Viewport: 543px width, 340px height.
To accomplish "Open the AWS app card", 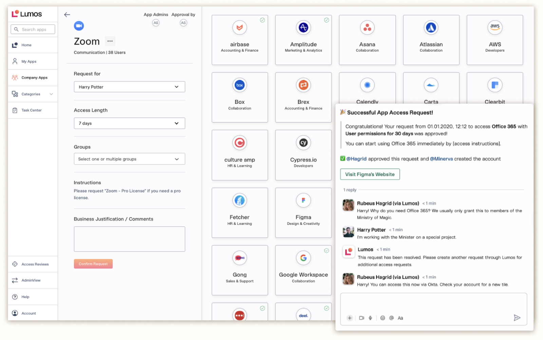I will click(495, 40).
